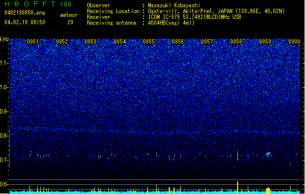Screen dimensions: 305x194
Task: Click the 'Receiving antenna' field label
Action: click(112, 23)
